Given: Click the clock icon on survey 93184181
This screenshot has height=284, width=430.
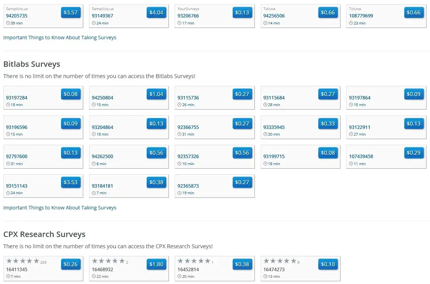Looking at the screenshot, I should [93, 193].
